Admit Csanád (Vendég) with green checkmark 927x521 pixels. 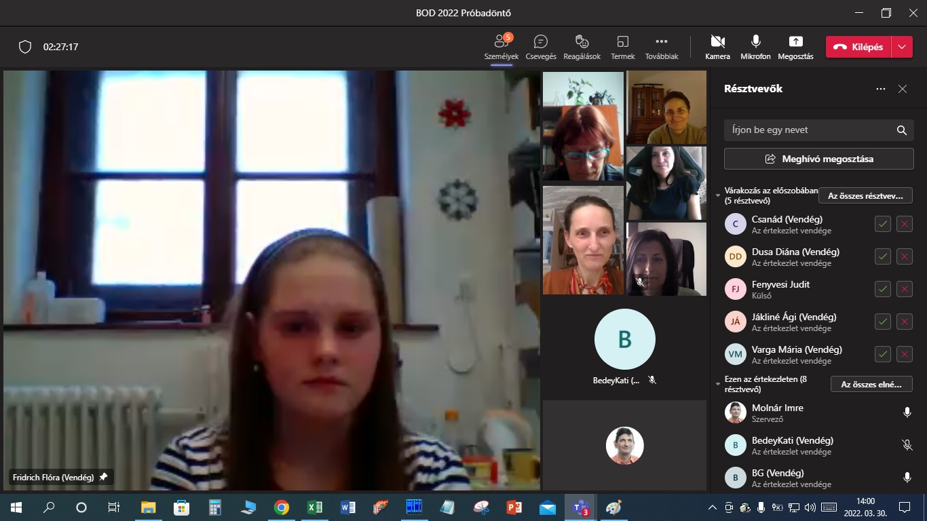click(x=883, y=224)
